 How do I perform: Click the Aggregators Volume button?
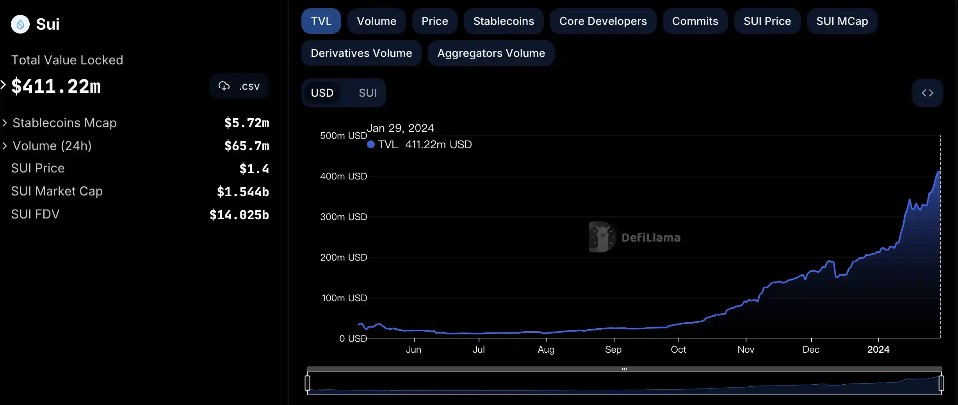[491, 53]
